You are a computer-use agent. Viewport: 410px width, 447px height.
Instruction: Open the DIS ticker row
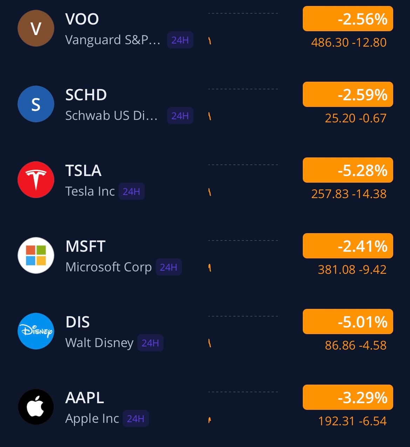point(205,331)
